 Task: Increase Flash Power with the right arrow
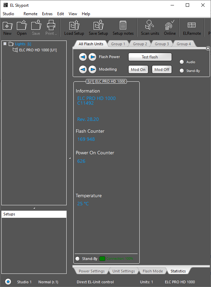(x=92, y=57)
